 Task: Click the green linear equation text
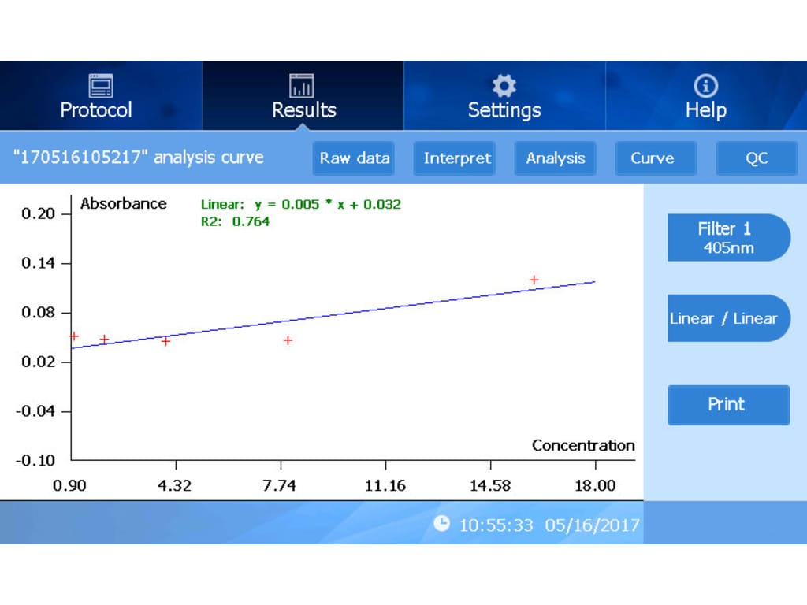click(x=300, y=205)
